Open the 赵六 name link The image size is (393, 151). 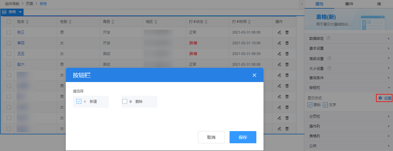tap(21, 65)
